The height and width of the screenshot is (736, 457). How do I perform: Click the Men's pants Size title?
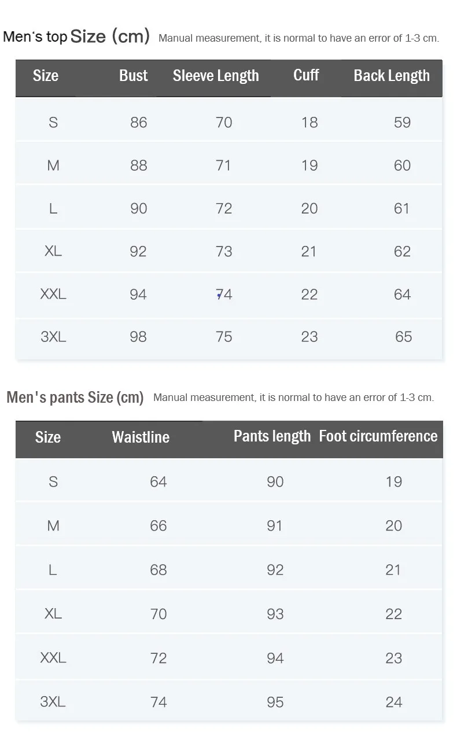pyautogui.click(x=75, y=398)
